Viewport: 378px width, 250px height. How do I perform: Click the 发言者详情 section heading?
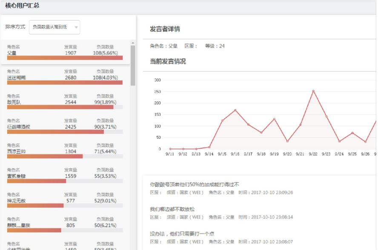click(x=165, y=29)
